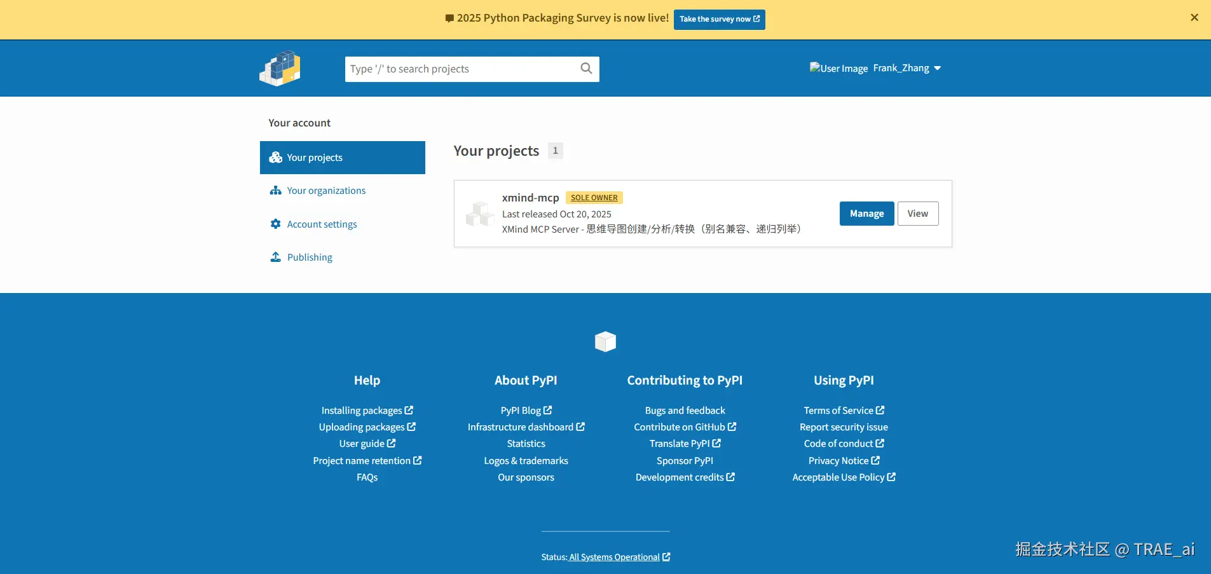Click the User Image avatar
Image resolution: width=1211 pixels, height=574 pixels.
[x=838, y=68]
